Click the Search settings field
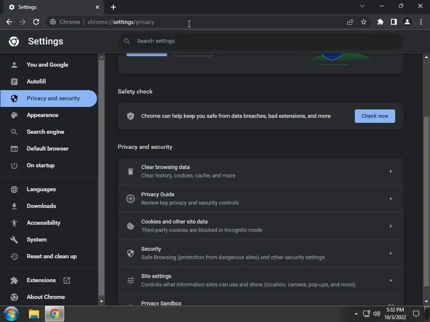The width and height of the screenshot is (430, 322). 260,41
